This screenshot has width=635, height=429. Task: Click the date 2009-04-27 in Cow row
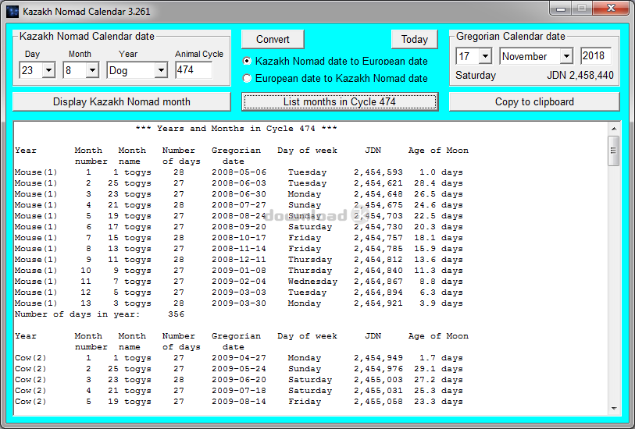[239, 358]
